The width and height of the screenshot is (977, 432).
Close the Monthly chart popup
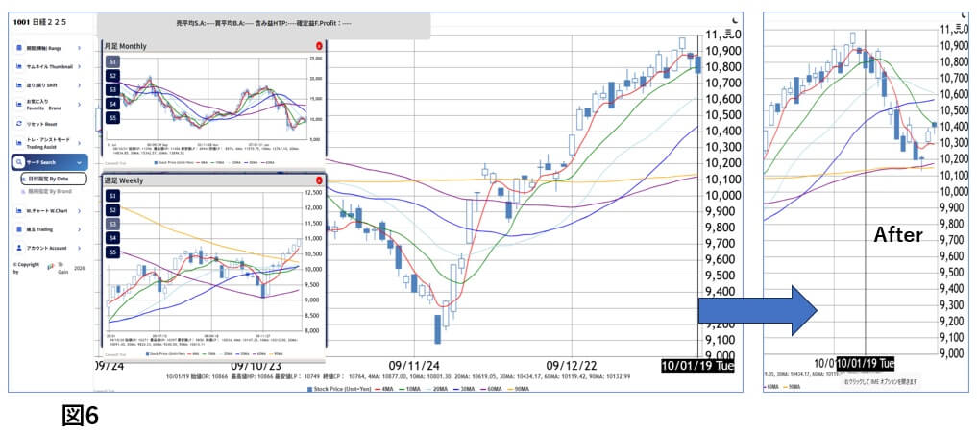click(319, 46)
